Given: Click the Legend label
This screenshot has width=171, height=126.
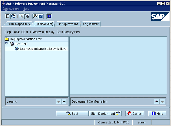Looking at the screenshot, I should pos(12,101).
